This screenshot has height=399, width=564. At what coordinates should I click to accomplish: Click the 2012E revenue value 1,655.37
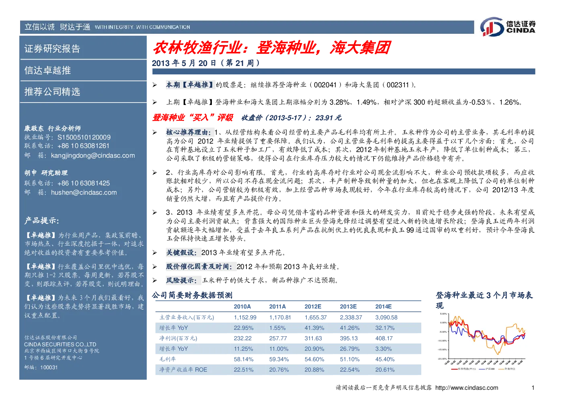(x=316, y=318)
